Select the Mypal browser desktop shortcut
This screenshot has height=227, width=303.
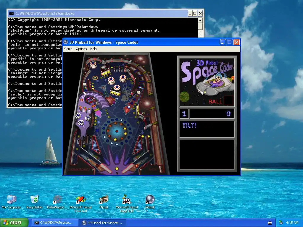click(x=104, y=202)
